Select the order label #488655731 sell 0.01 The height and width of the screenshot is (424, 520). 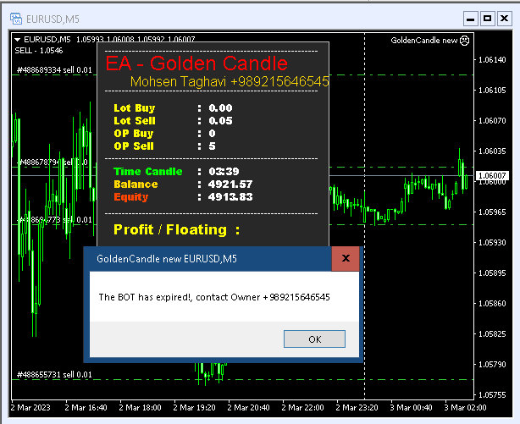(54, 375)
